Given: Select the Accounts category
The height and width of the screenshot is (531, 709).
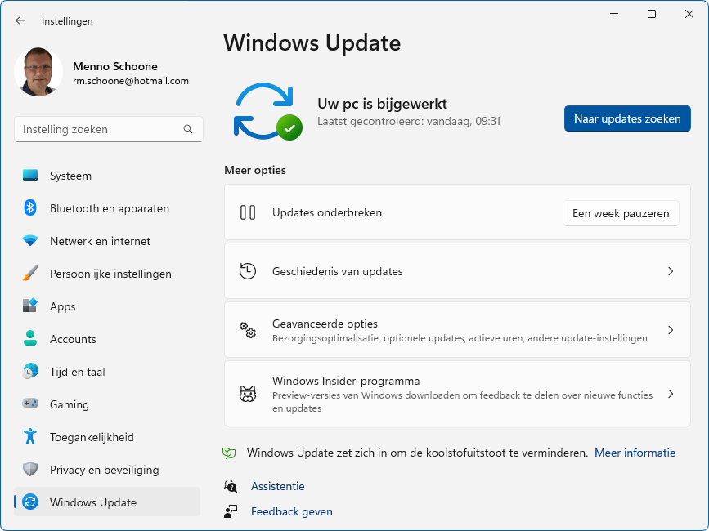Looking at the screenshot, I should coord(107,339).
